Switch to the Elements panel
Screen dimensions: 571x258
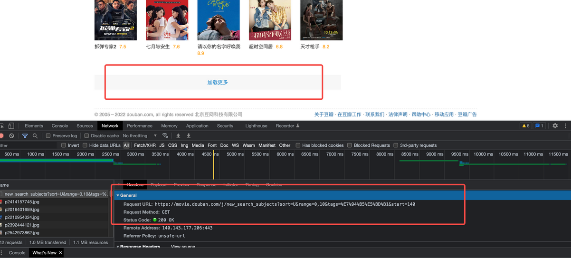coord(34,126)
